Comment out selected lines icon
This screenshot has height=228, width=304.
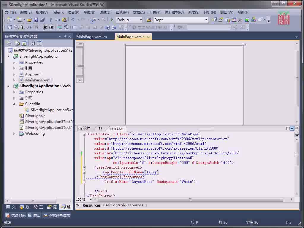tap(59, 27)
